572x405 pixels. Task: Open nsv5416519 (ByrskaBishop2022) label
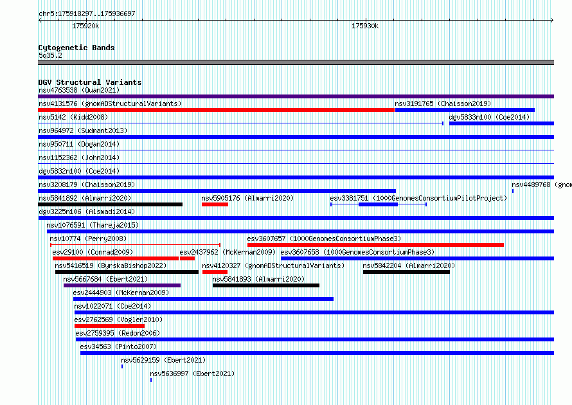[x=111, y=265]
